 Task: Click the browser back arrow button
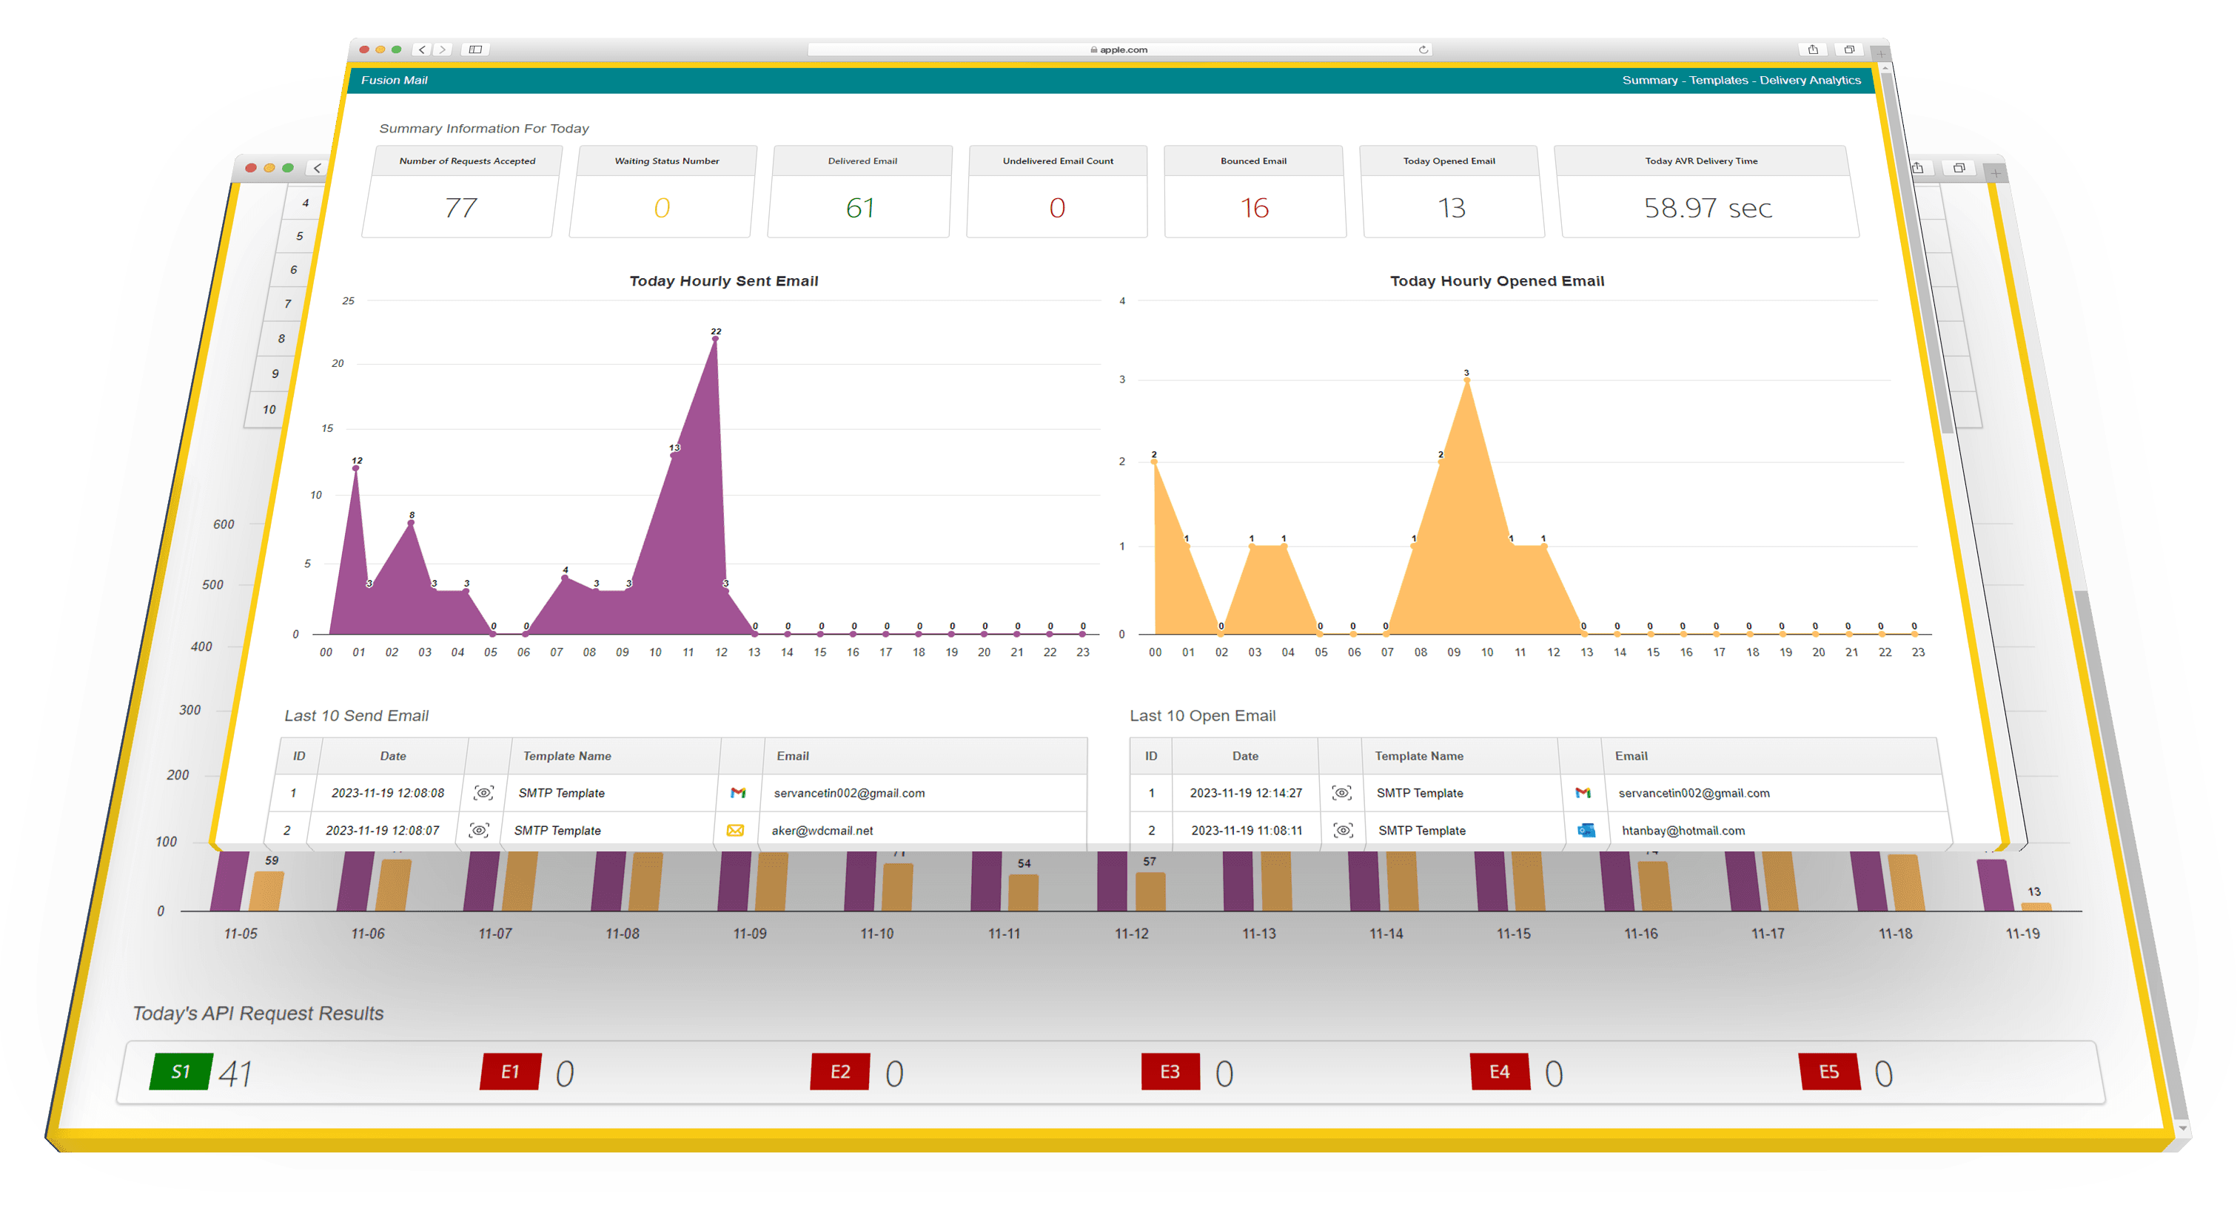point(422,50)
